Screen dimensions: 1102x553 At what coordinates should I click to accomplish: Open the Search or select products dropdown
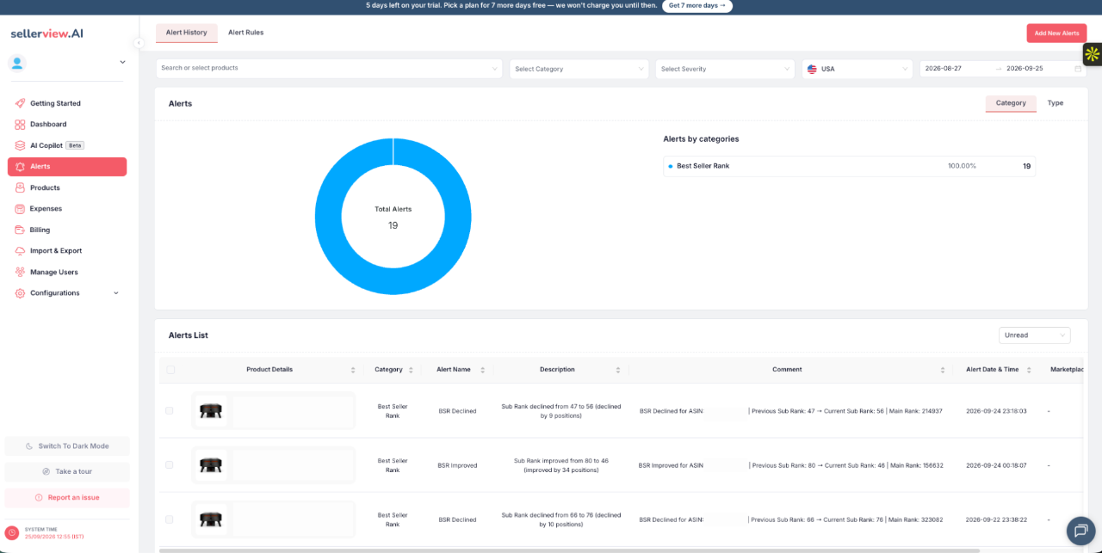[330, 68]
